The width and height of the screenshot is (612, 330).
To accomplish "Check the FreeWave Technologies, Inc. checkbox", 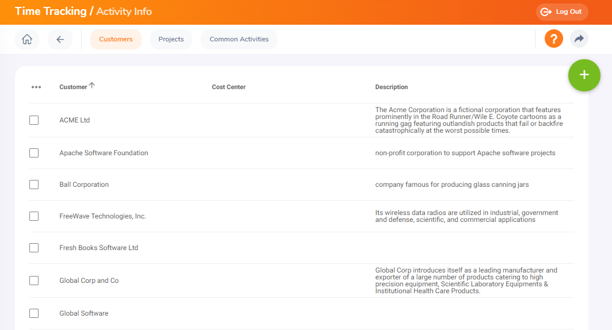I will pyautogui.click(x=34, y=216).
